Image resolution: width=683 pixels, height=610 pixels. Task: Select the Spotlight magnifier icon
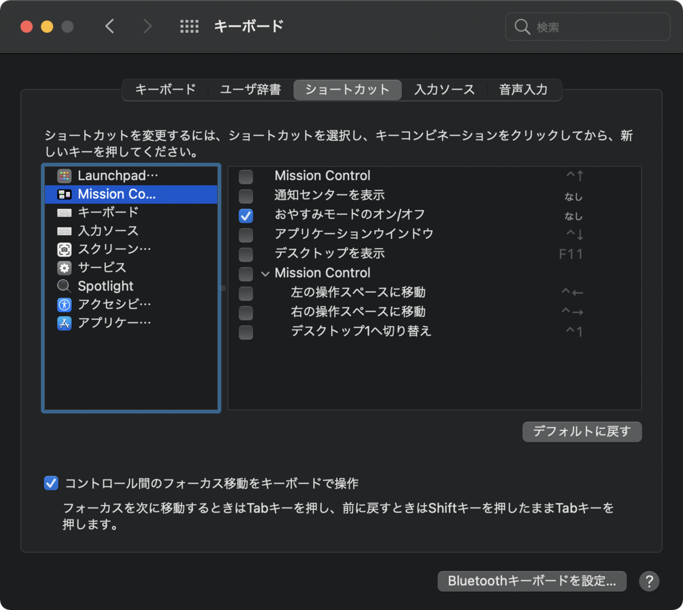(x=64, y=286)
